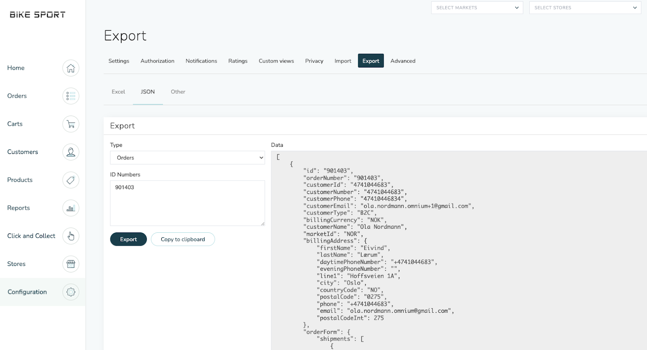647x350 pixels.
Task: Switch to the Custom views tab
Action: coord(276,61)
